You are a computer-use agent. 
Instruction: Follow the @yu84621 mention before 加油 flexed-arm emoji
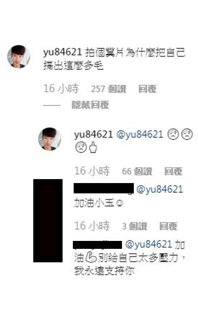click(x=148, y=244)
